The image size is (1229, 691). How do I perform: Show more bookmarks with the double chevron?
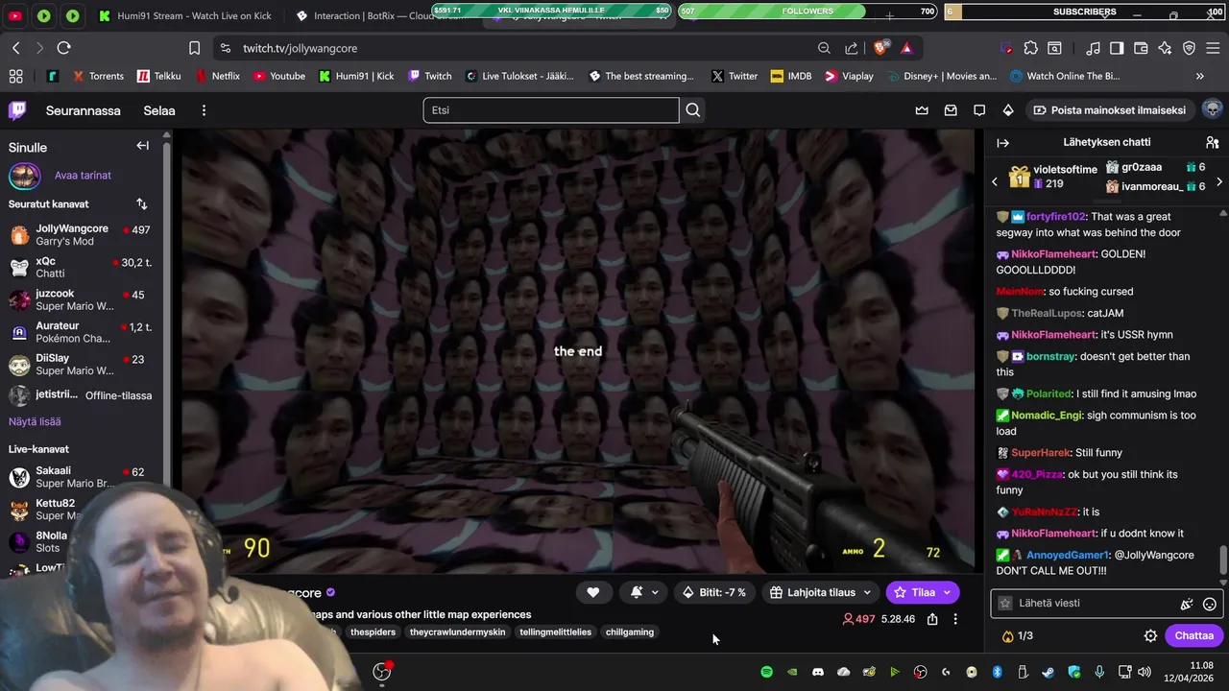click(1199, 76)
